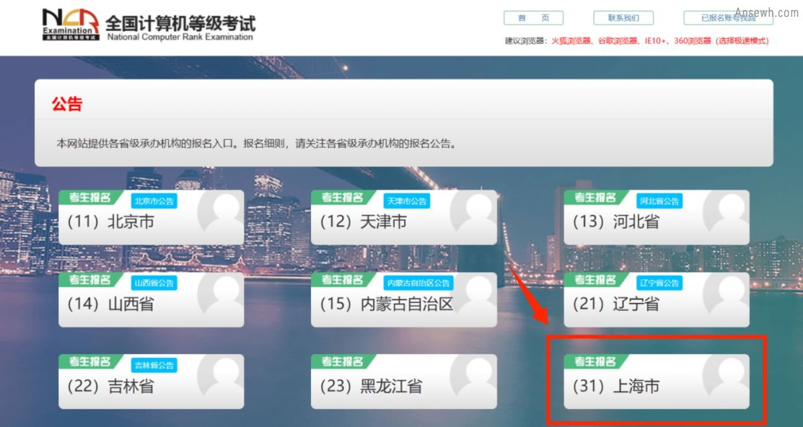Image resolution: width=803 pixels, height=427 pixels.
Task: Open the 内蒙古自治区公告 announcement badge
Action: click(x=419, y=282)
